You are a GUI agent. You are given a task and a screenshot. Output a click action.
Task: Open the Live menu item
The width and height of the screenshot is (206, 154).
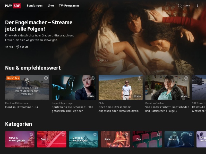(x=51, y=6)
